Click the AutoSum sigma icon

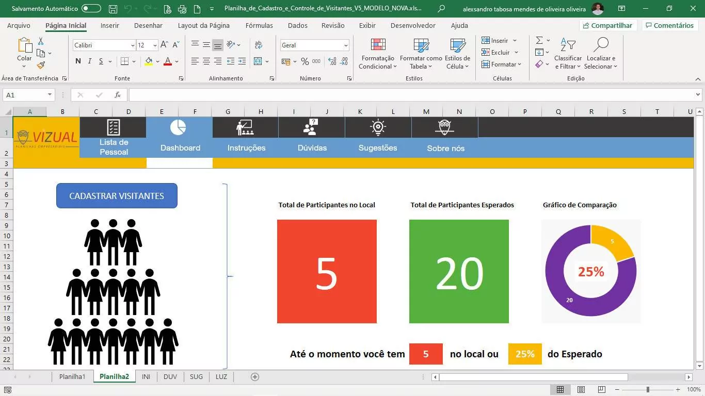point(539,40)
